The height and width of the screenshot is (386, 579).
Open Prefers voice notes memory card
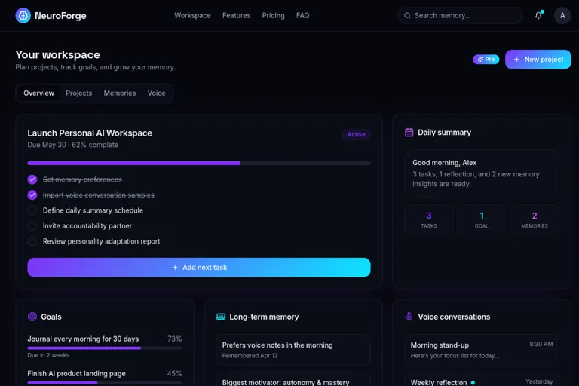pos(293,350)
